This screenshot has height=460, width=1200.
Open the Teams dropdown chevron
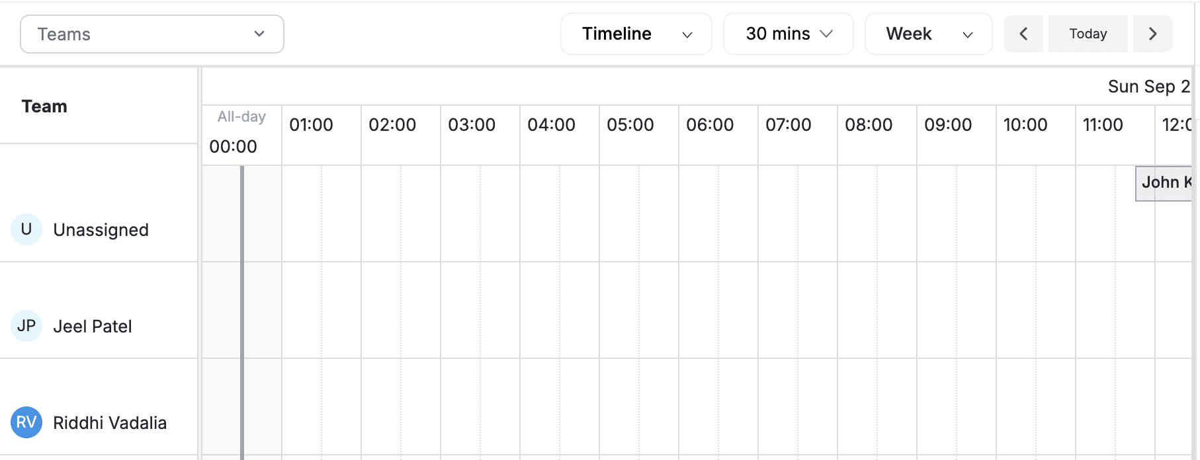259,33
